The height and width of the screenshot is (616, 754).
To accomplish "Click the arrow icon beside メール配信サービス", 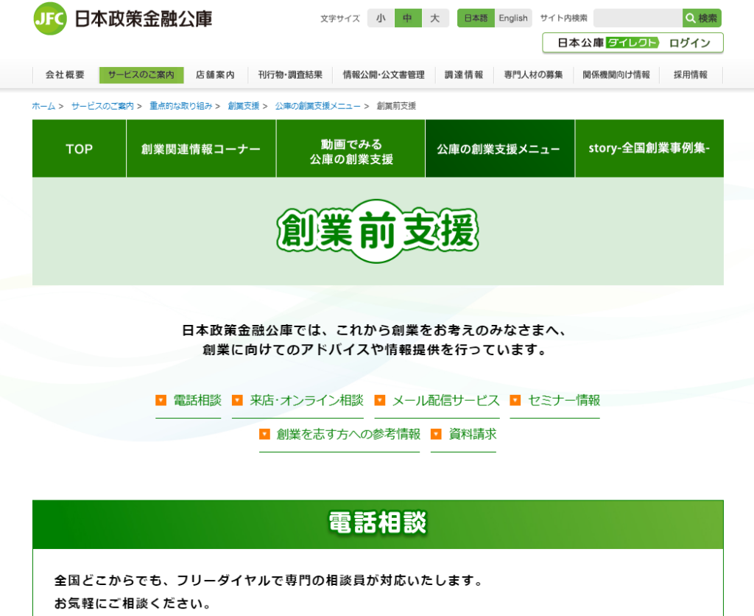I will (x=380, y=401).
